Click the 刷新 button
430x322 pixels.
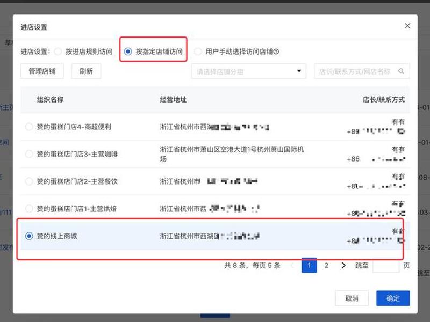pos(86,71)
